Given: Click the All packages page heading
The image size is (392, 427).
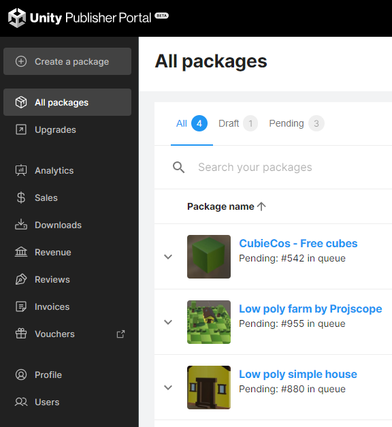Looking at the screenshot, I should tap(211, 61).
